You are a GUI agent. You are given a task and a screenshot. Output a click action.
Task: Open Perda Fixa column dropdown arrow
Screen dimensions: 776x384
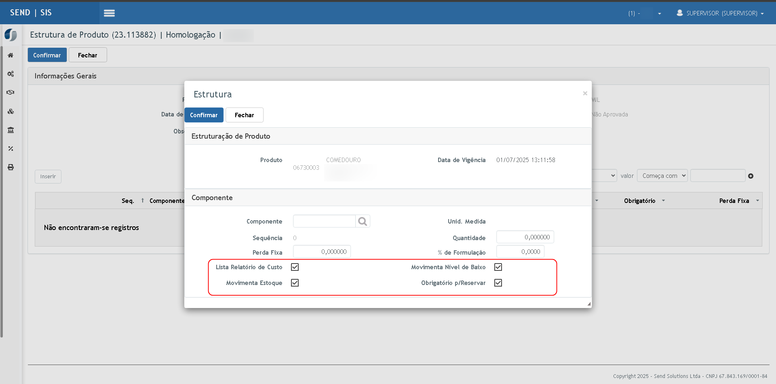coord(757,200)
